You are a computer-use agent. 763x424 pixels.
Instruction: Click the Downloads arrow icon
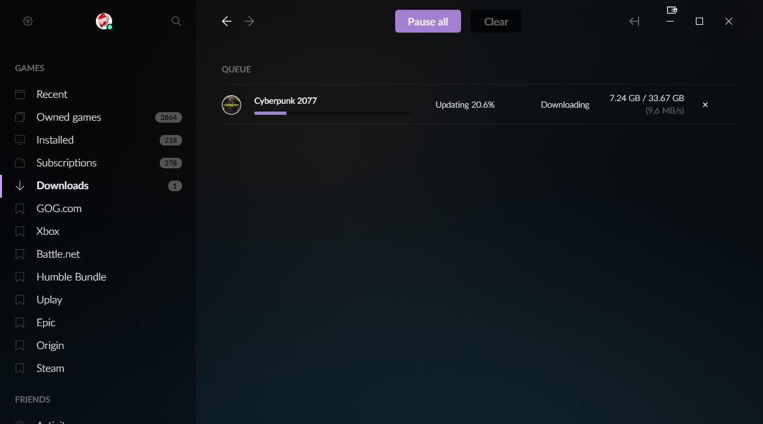click(x=20, y=185)
